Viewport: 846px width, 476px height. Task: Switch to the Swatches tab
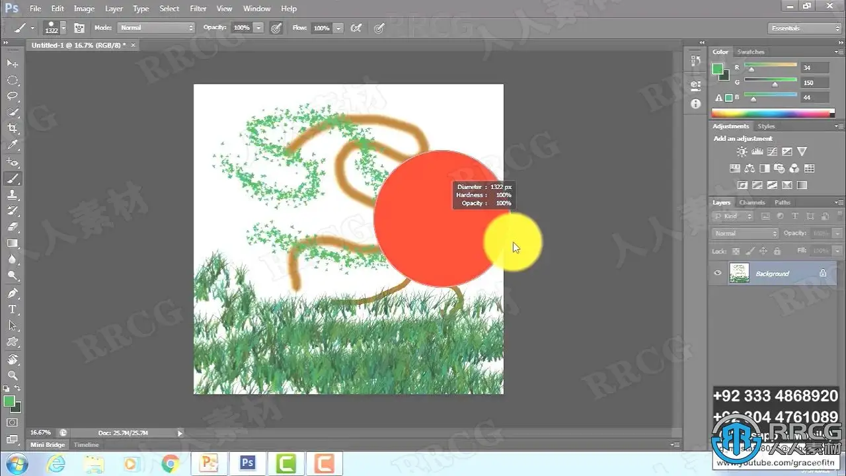pos(751,52)
